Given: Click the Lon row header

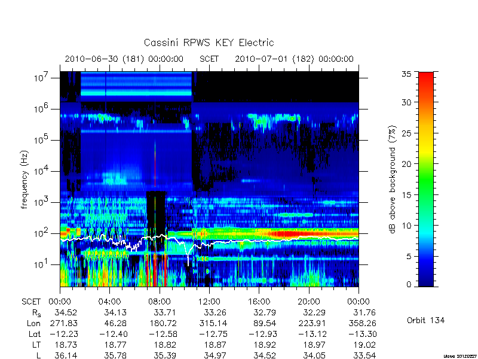Looking at the screenshot, I should click(x=33, y=323).
